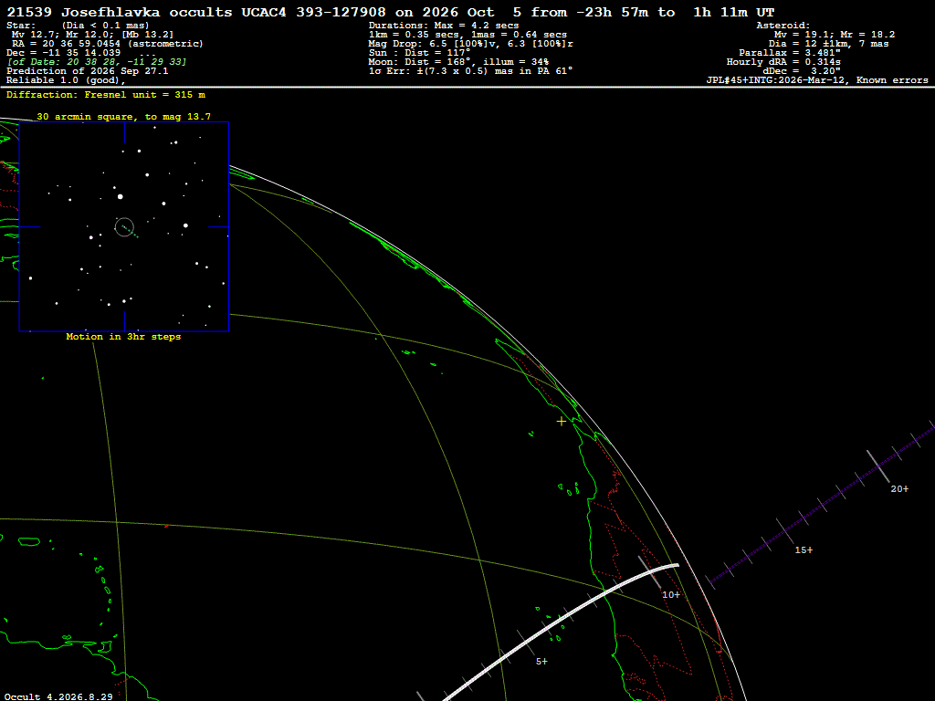Screen dimensions: 935x701
Task: Select the 15+ marker on the purple line
Action: tap(804, 549)
